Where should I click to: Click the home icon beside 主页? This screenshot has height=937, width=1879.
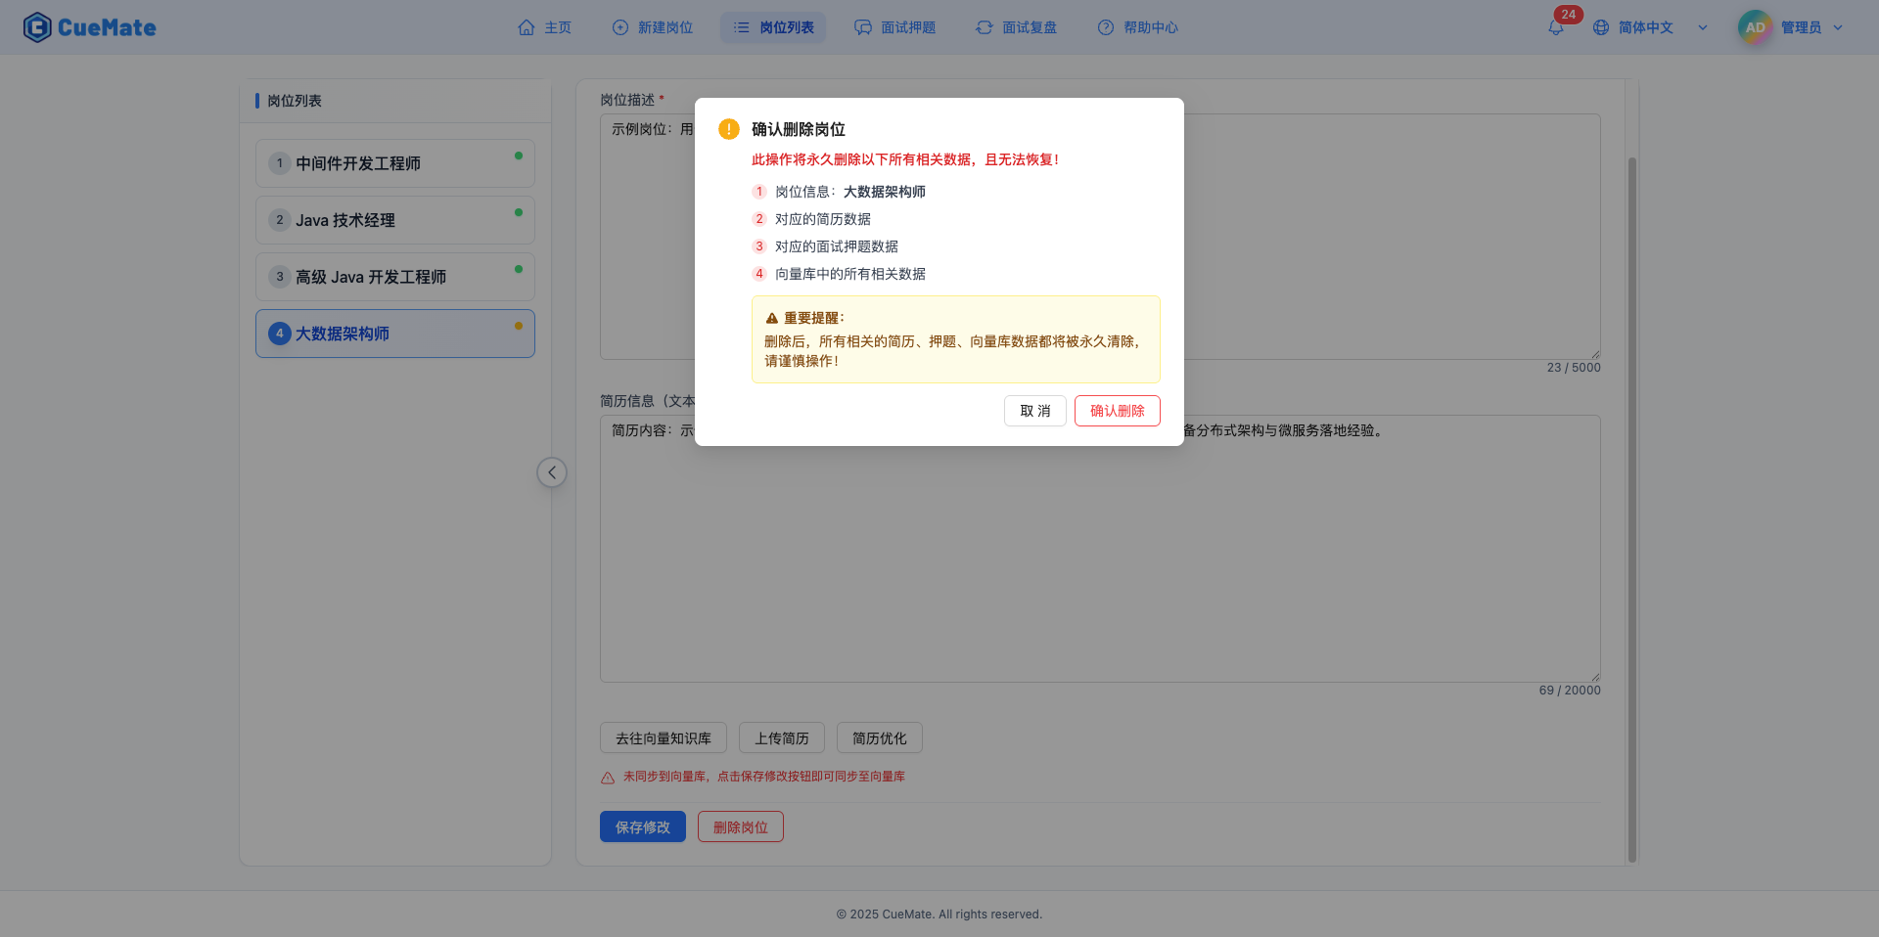click(x=527, y=27)
